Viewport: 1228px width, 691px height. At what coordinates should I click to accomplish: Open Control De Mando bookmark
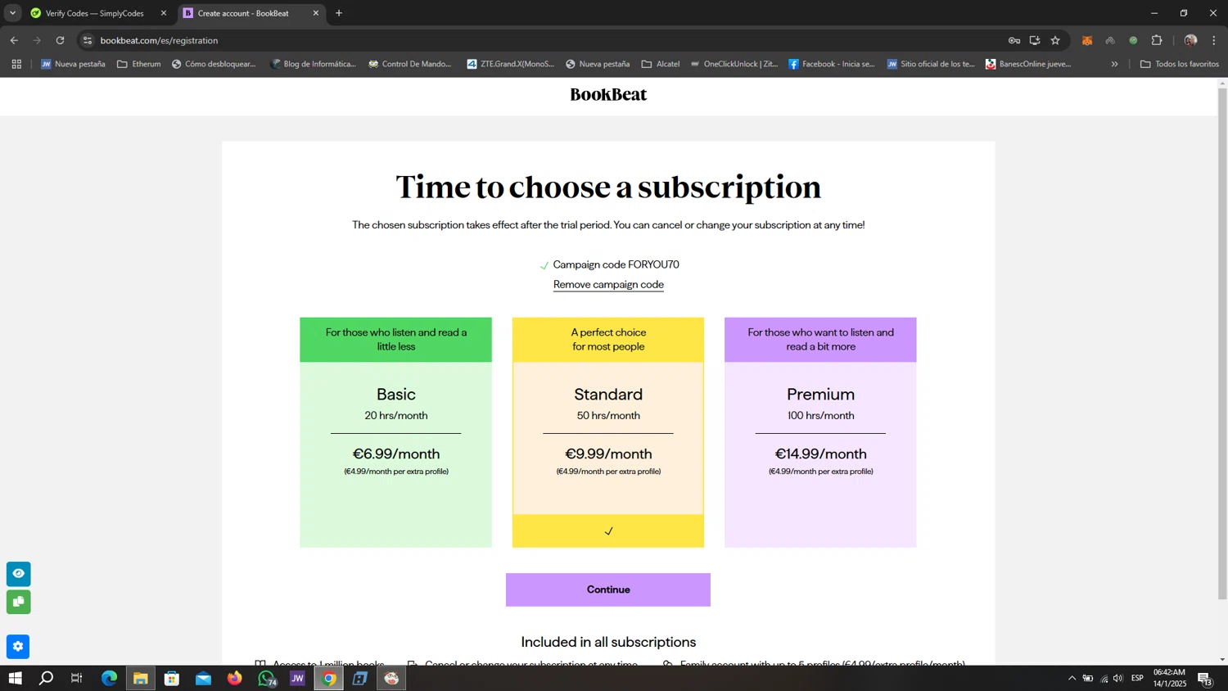coord(410,64)
